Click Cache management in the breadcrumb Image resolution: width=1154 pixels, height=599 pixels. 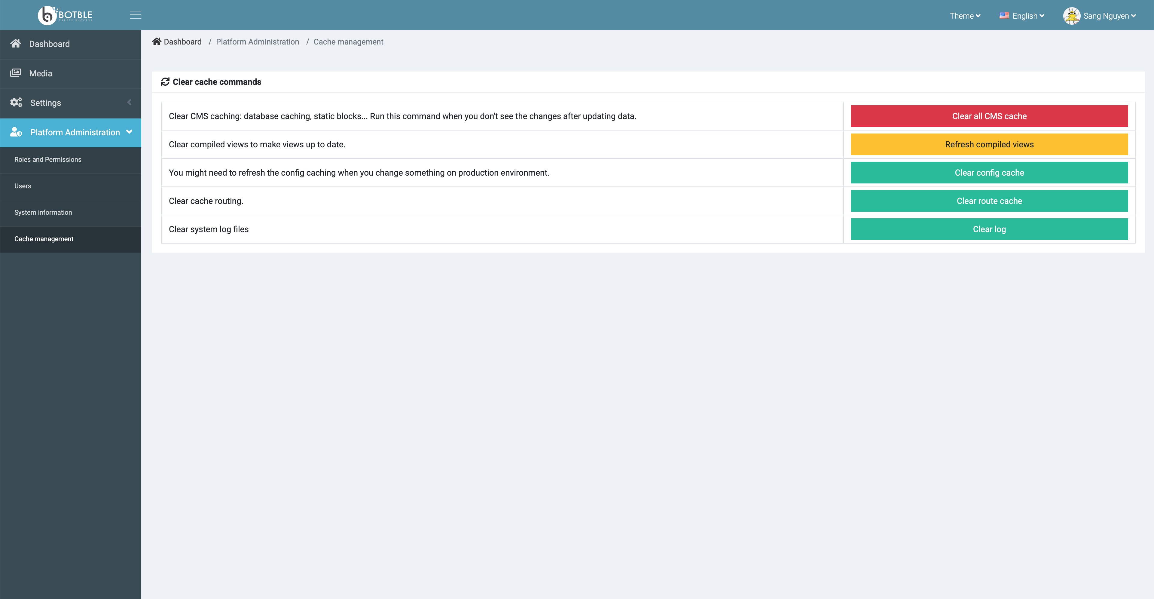pyautogui.click(x=349, y=42)
